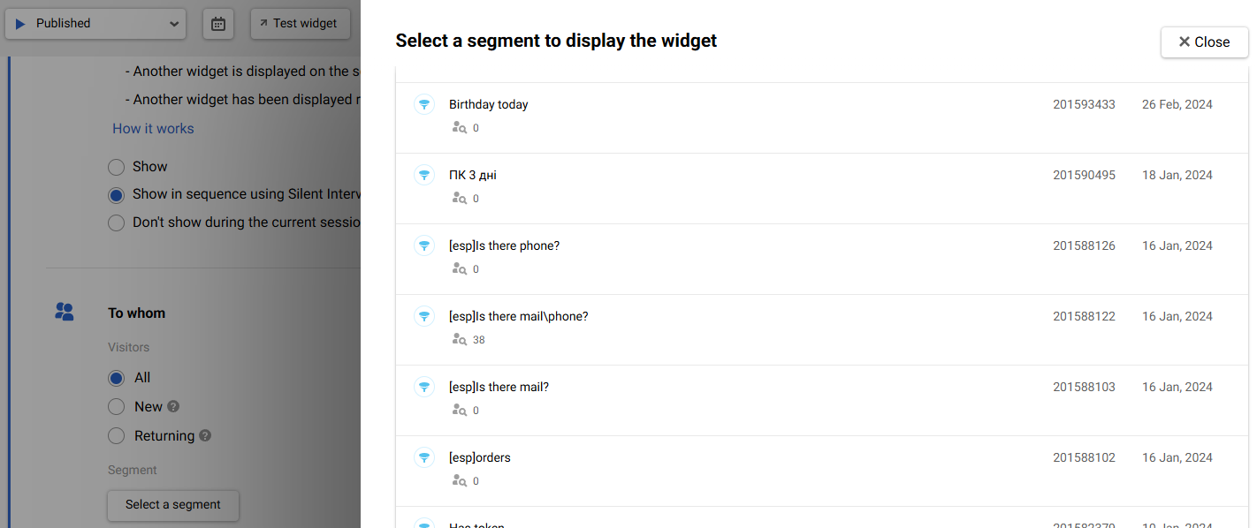This screenshot has height=528, width=1257.
Task: Open the How it works link
Action: pyautogui.click(x=153, y=129)
